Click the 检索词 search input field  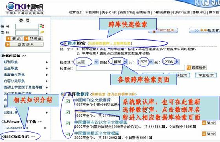(130, 68)
